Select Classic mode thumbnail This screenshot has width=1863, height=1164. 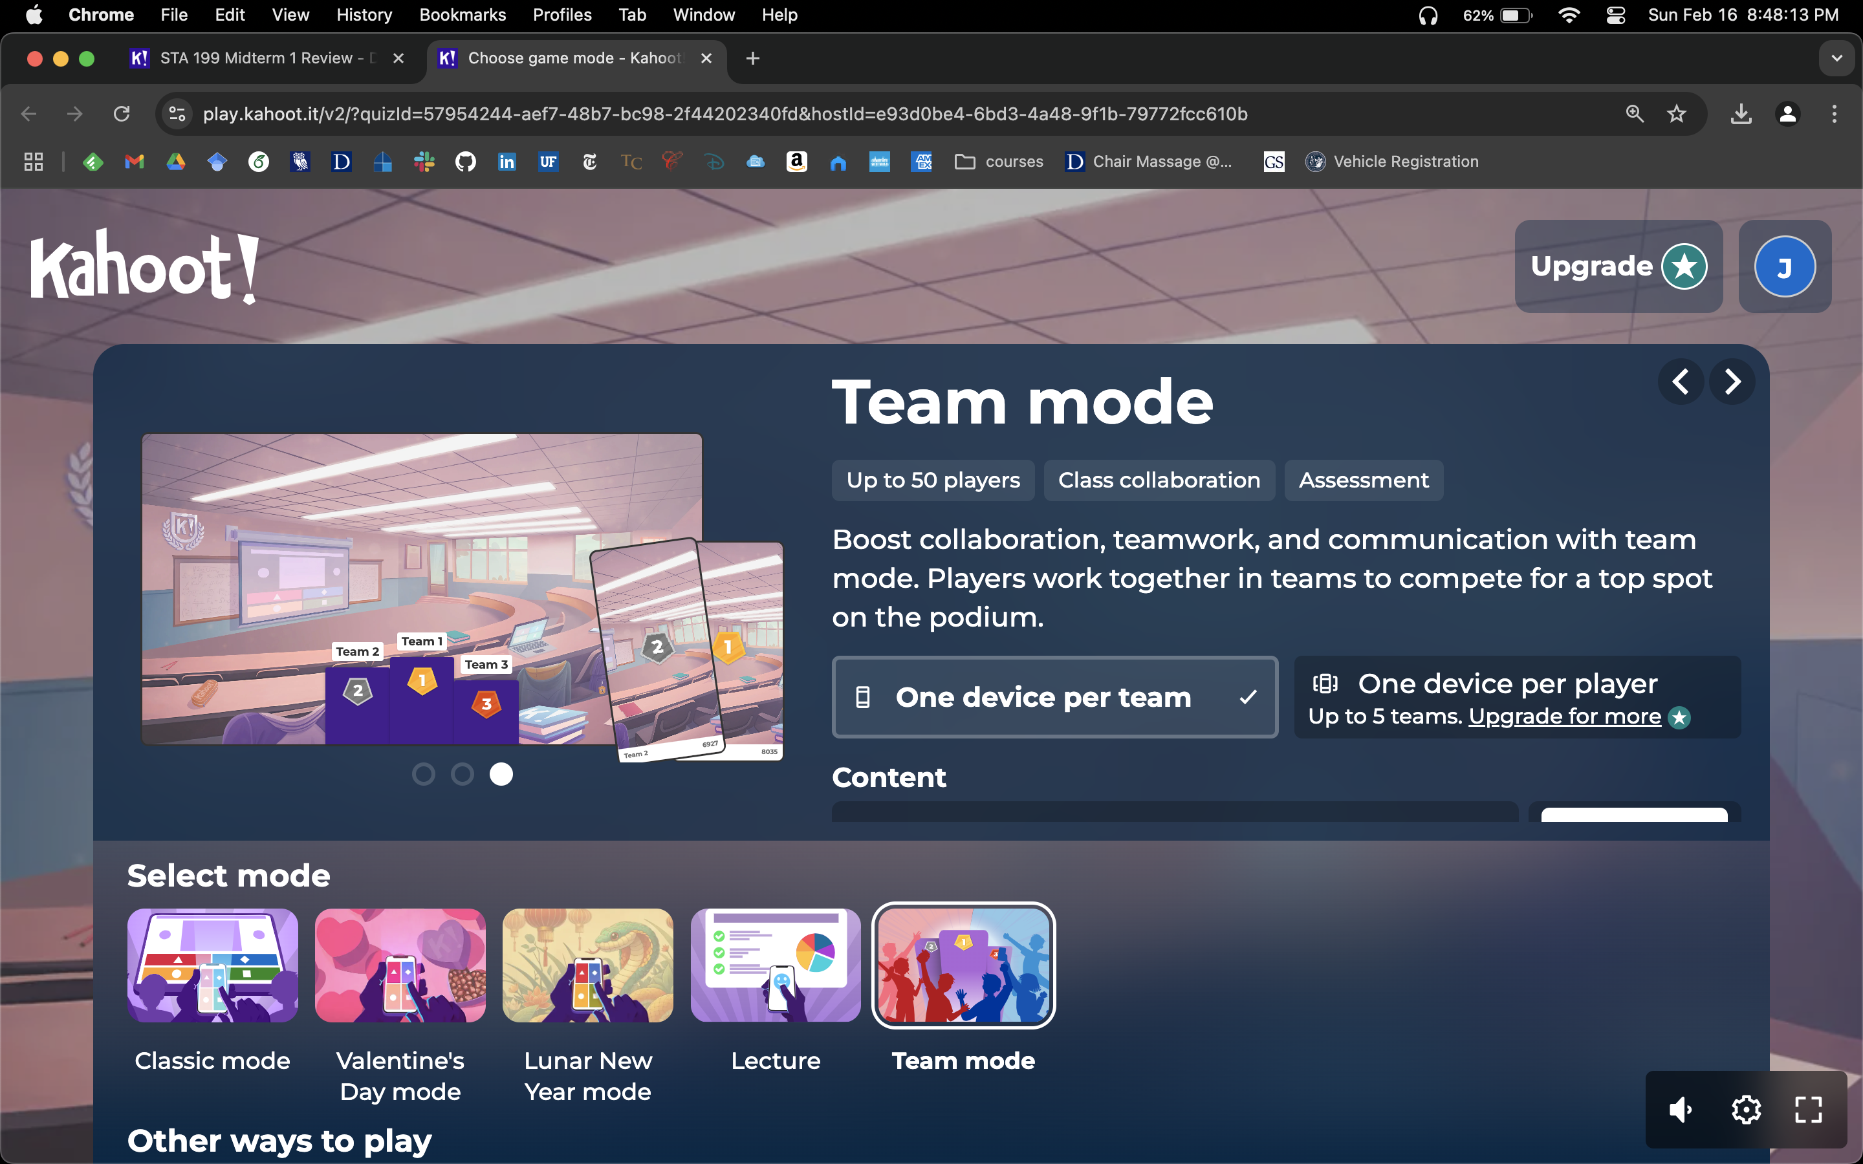point(212,965)
